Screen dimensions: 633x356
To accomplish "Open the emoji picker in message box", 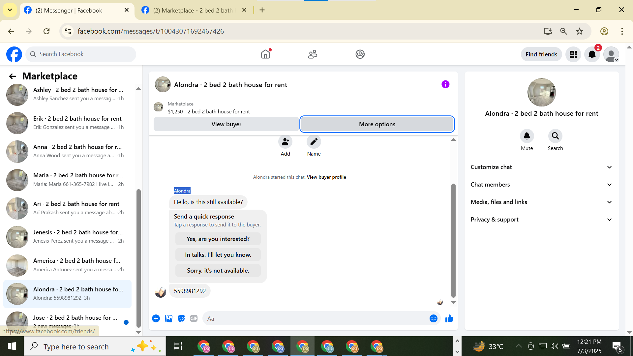I will click(433, 318).
